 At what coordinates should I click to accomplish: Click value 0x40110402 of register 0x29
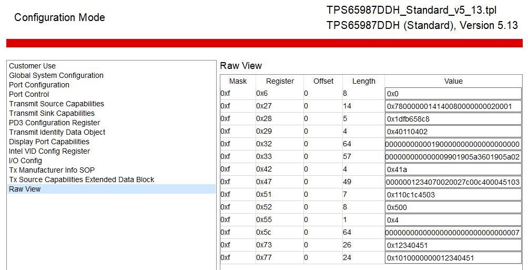(453, 132)
